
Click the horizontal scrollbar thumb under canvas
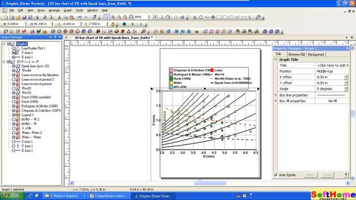pos(210,183)
